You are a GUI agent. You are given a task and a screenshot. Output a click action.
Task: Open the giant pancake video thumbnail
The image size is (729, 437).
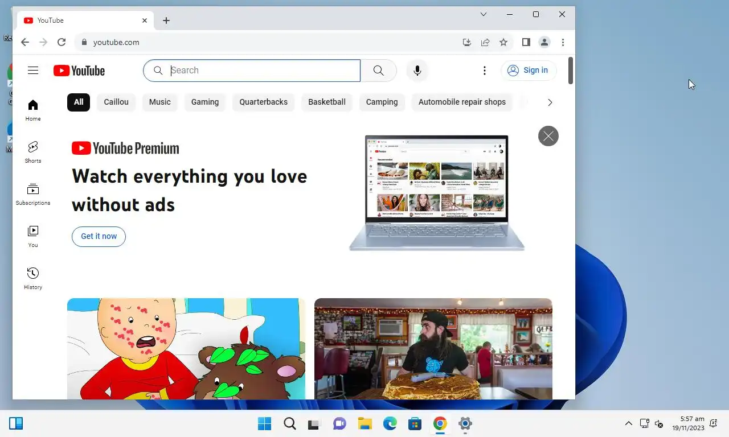(x=433, y=349)
